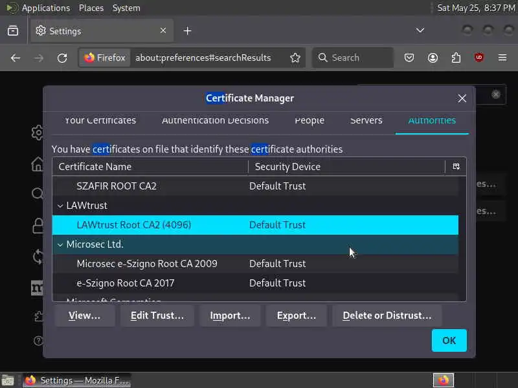Click the Edit Trust… button

click(157, 316)
